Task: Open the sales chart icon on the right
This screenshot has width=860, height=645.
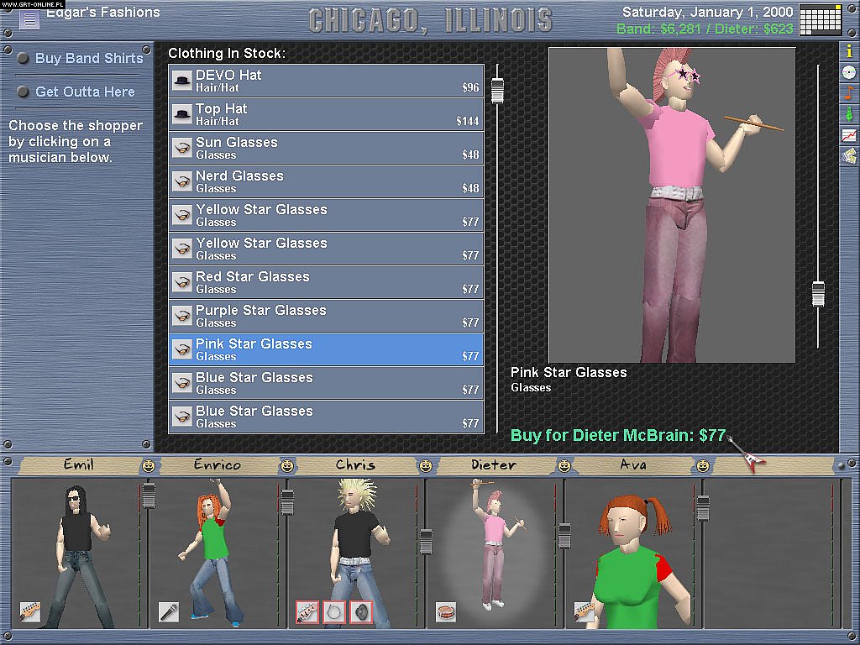Action: (x=848, y=134)
